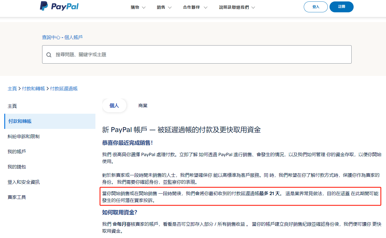Expand the 購物 navigation menu
The image size is (386, 238).
tap(135, 7)
